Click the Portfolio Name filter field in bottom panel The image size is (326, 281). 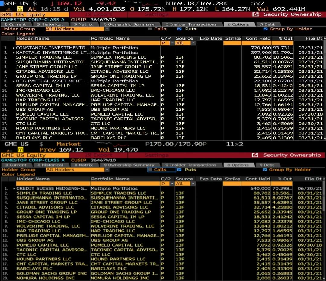(x=125, y=184)
